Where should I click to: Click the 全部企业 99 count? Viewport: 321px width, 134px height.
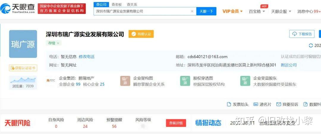(x=70, y=84)
